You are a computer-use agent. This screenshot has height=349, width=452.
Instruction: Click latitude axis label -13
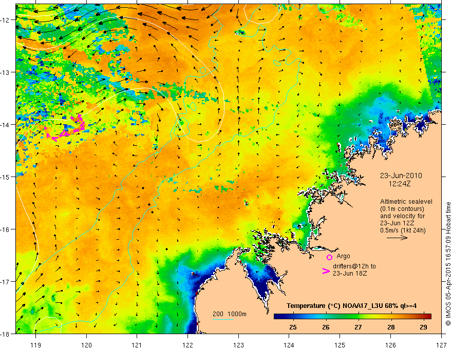coord(6,72)
